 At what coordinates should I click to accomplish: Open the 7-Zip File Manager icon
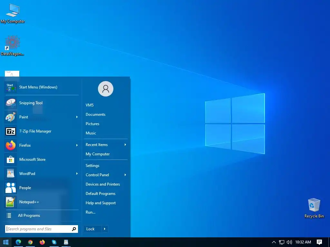click(11, 131)
